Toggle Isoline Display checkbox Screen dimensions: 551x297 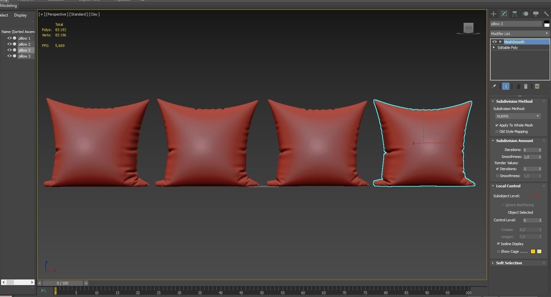499,244
